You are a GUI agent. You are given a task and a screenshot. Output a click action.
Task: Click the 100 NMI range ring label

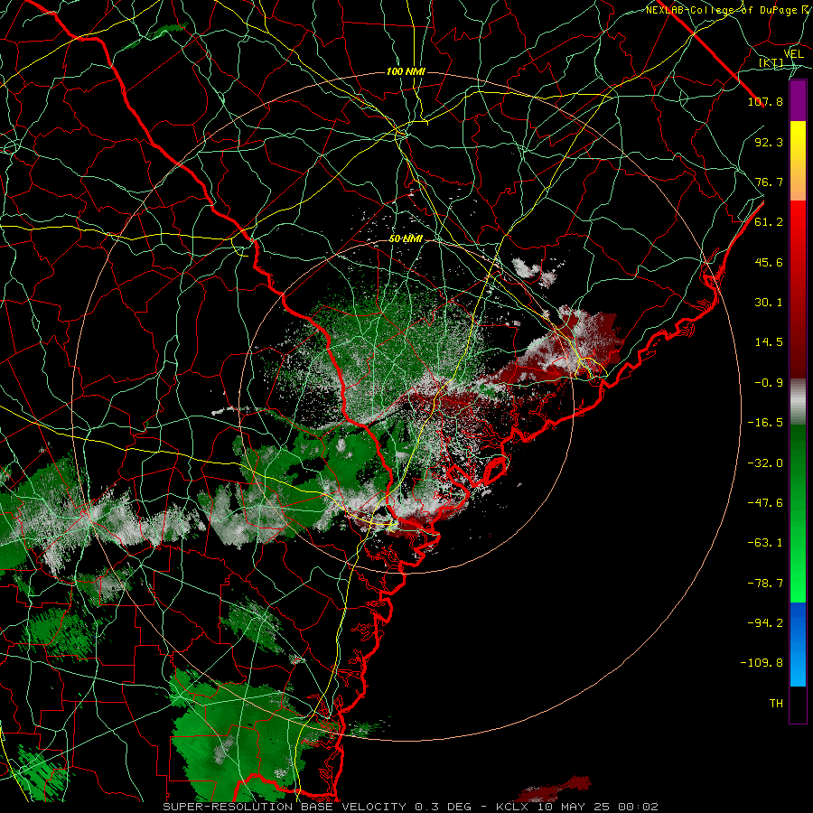[x=406, y=71]
